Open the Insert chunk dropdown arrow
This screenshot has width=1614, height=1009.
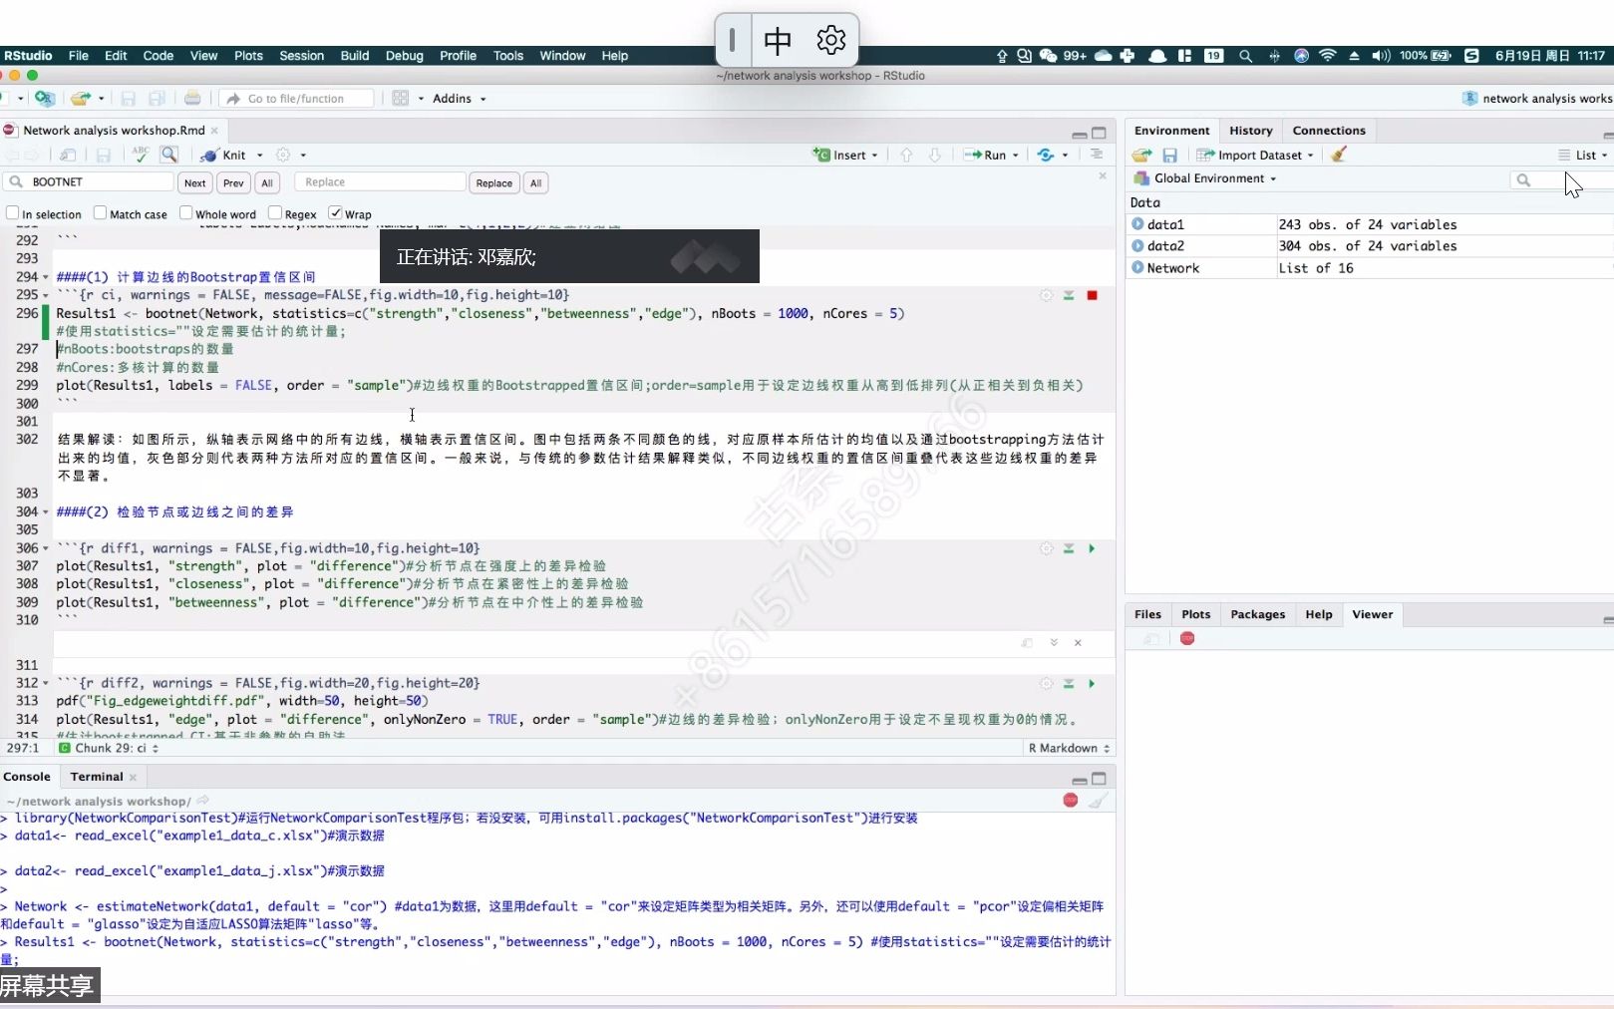click(x=874, y=156)
